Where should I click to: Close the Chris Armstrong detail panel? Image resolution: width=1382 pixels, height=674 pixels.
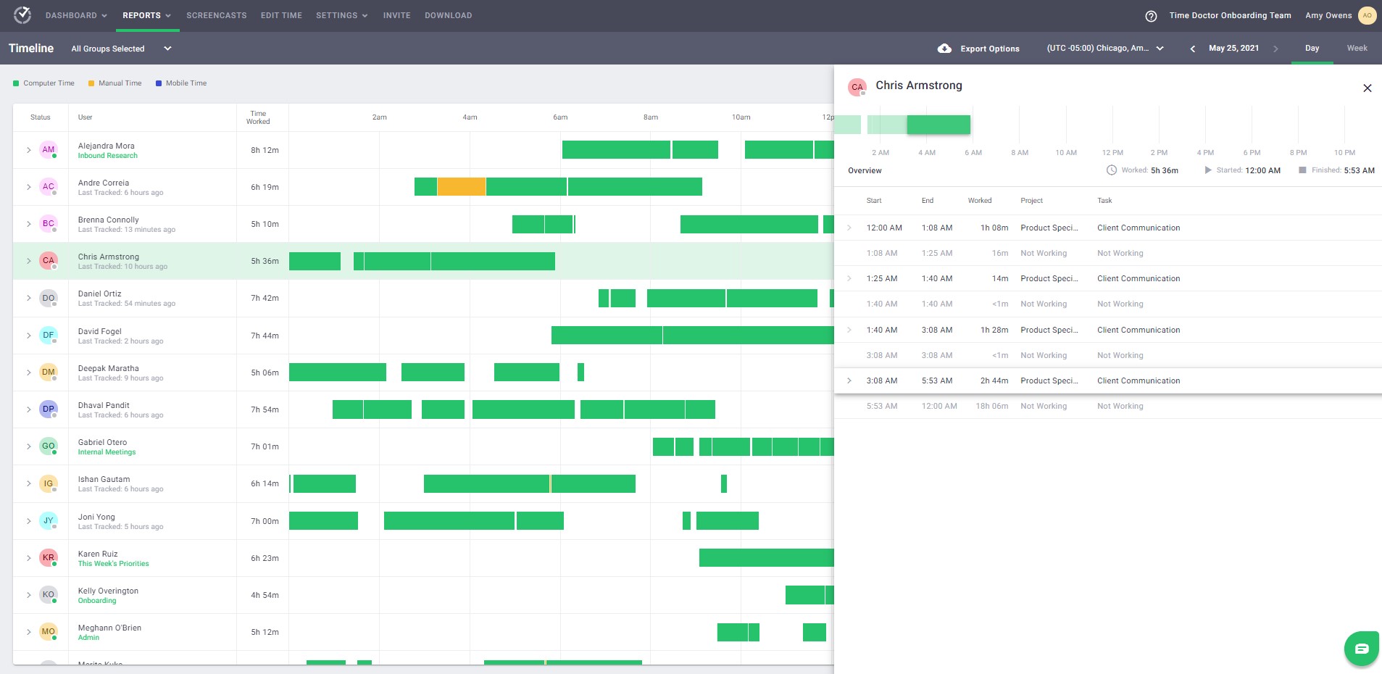point(1367,88)
